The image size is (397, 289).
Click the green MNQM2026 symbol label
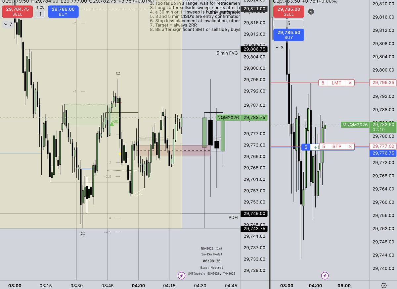[x=355, y=125]
